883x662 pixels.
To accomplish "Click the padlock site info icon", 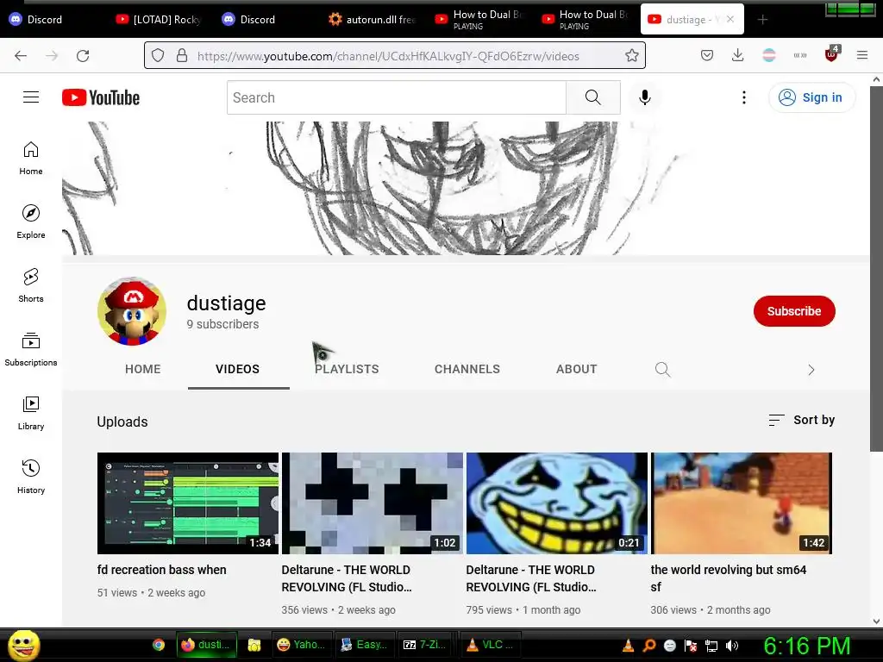I will pyautogui.click(x=182, y=56).
